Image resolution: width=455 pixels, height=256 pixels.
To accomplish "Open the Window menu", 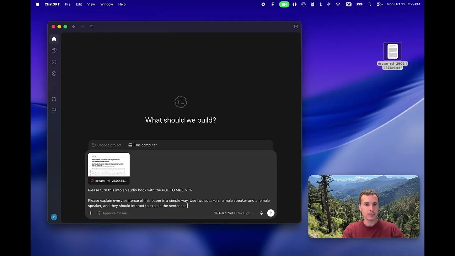I will pyautogui.click(x=107, y=4).
